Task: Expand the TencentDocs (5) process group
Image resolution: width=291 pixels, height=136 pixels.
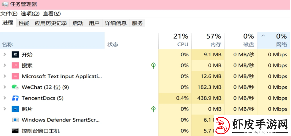Action: 5,98
